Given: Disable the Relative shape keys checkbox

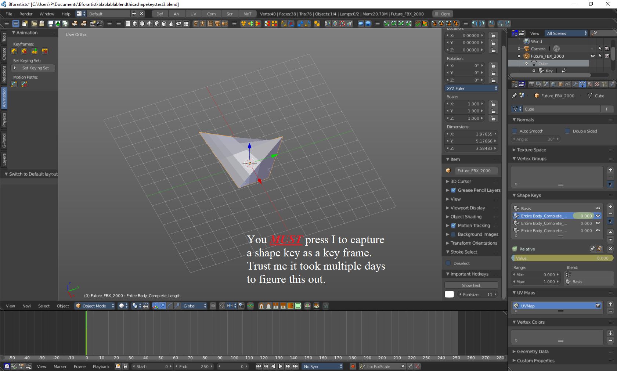Looking at the screenshot, I should 515,249.
